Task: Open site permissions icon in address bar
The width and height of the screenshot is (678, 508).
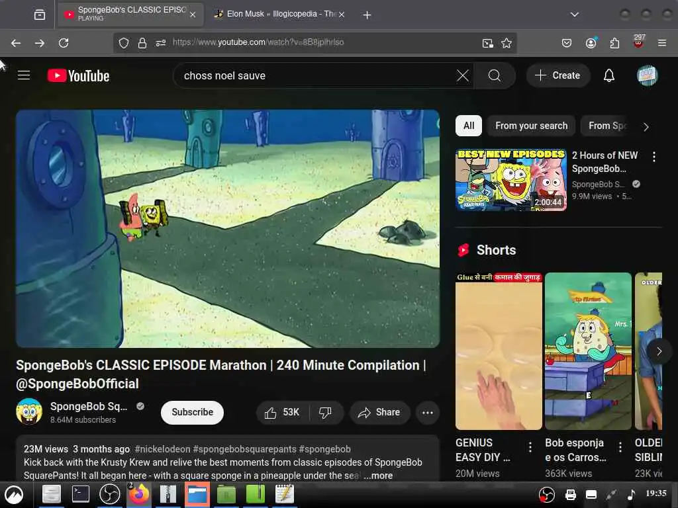Action: 160,43
